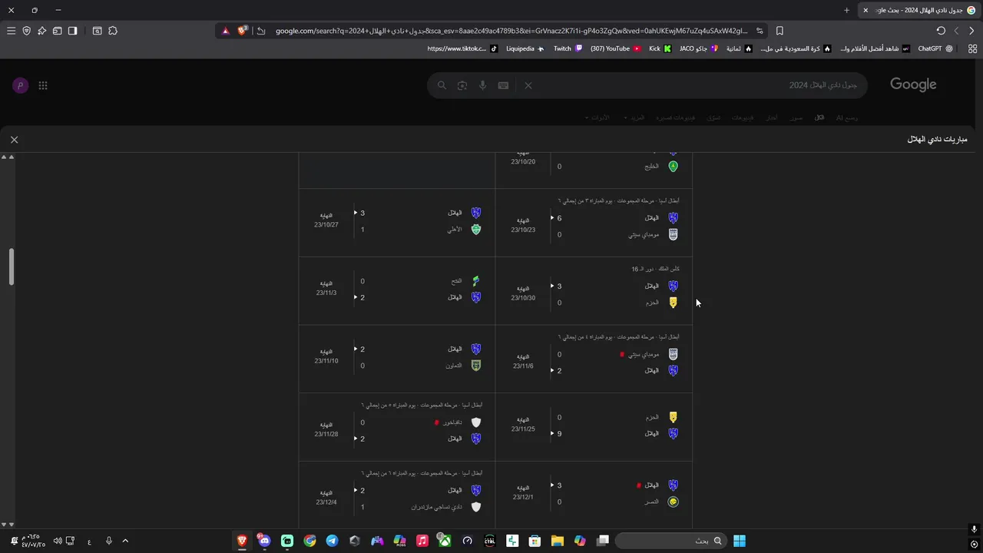The height and width of the screenshot is (553, 983).
Task: Open Discord from the taskbar
Action: tap(264, 541)
